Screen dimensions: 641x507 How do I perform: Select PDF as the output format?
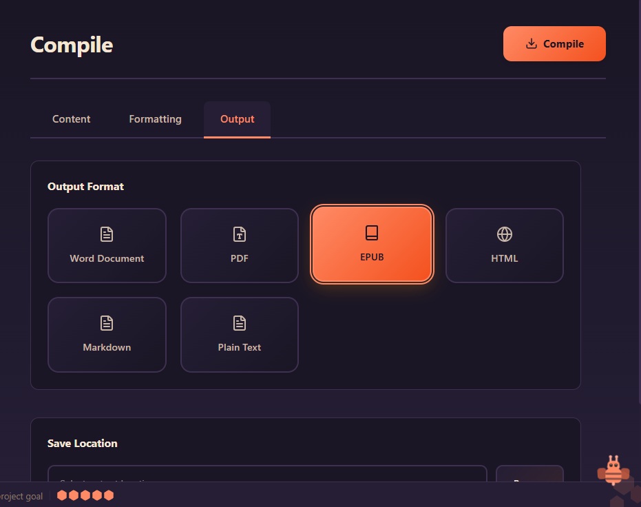tap(239, 245)
